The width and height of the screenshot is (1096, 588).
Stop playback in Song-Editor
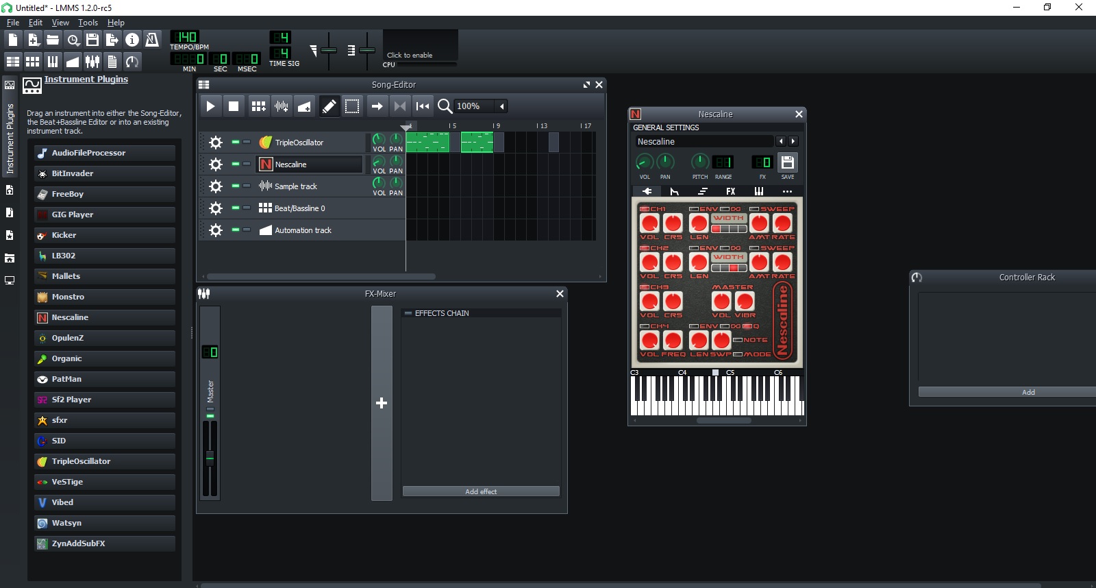click(234, 106)
